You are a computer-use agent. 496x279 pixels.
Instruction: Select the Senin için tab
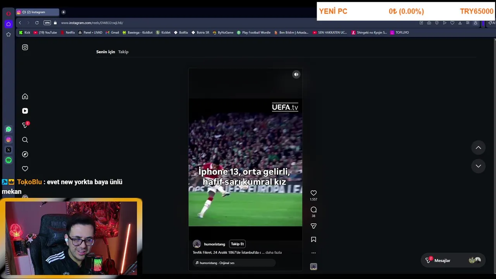(x=105, y=52)
